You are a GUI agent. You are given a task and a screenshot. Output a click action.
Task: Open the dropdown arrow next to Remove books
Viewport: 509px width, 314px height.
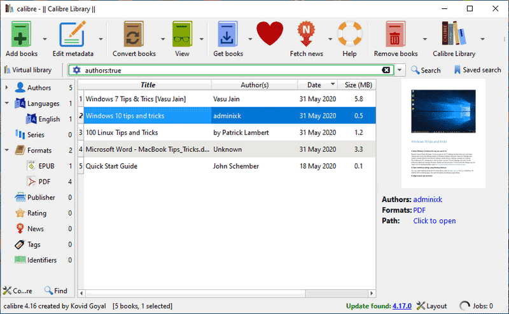tap(424, 39)
